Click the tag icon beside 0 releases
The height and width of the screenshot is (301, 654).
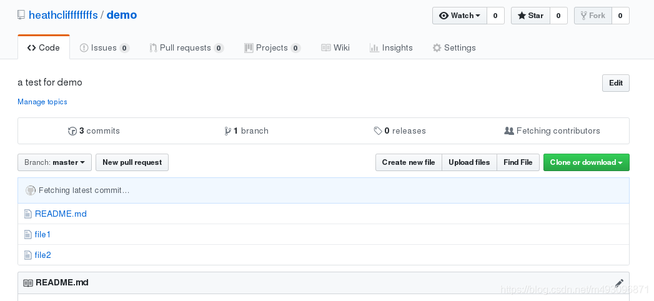click(378, 131)
